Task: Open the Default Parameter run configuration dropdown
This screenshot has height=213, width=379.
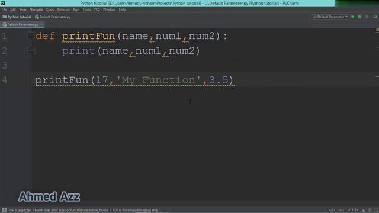Action: 330,17
